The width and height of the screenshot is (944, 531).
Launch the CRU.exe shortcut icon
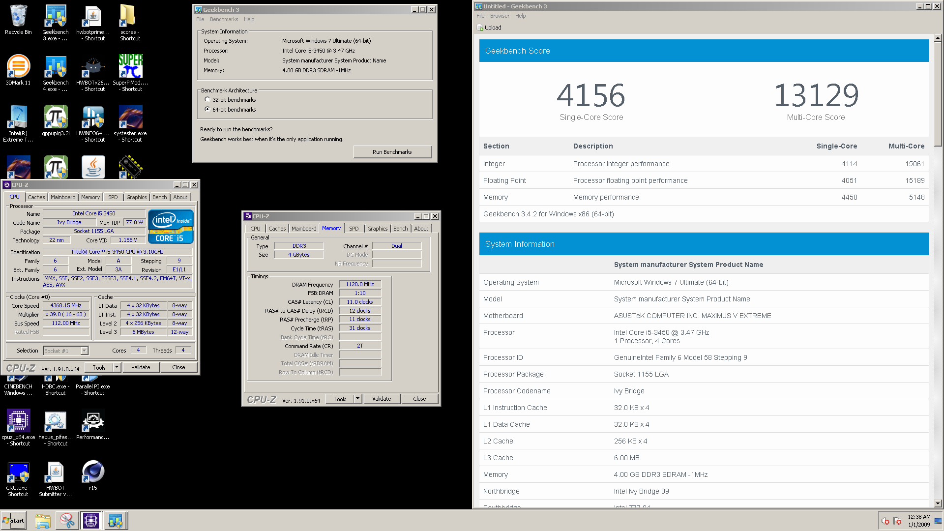(x=18, y=479)
